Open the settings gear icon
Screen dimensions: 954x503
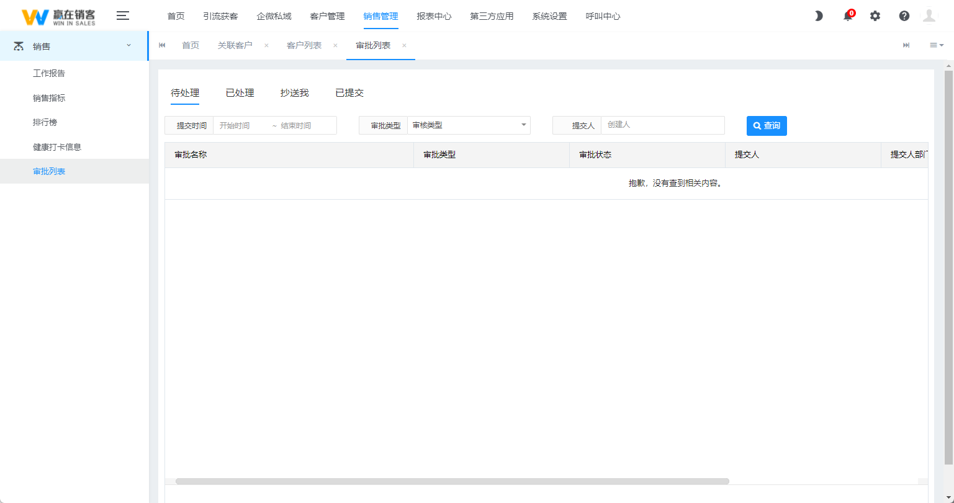coord(875,16)
